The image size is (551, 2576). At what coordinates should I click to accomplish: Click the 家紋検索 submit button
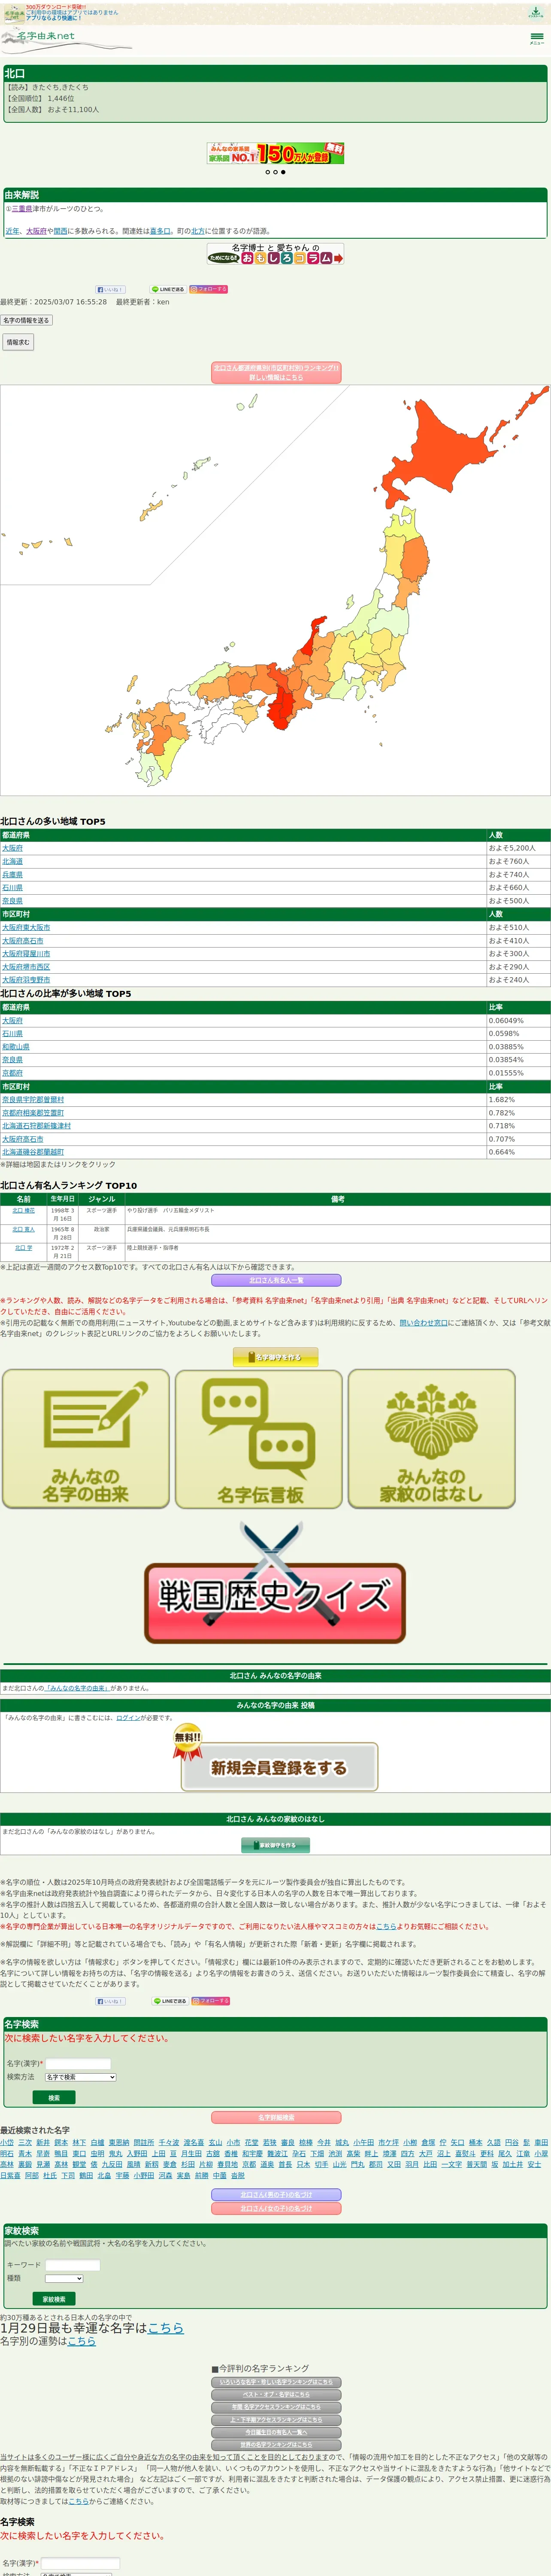tap(54, 2299)
